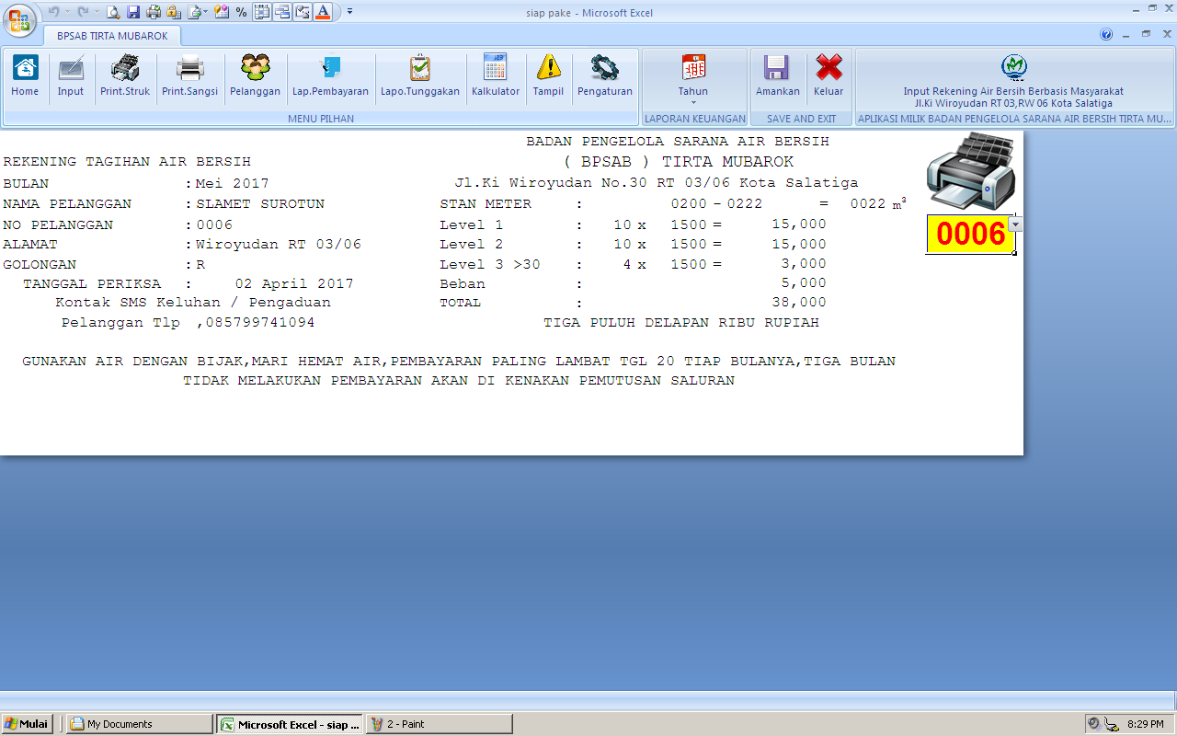
Task: Switch to 2 - Paint taskbar button
Action: click(x=439, y=724)
